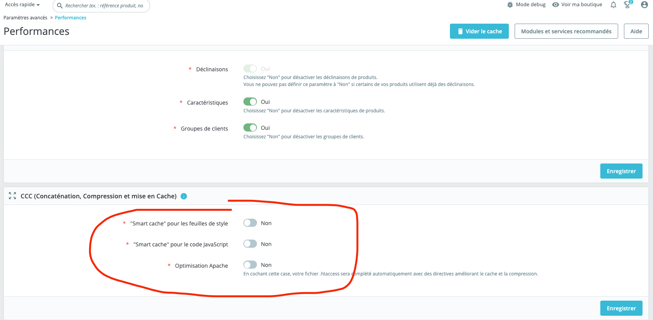Toggle the Groupes de clients switch
Image resolution: width=653 pixels, height=320 pixels.
tap(250, 127)
